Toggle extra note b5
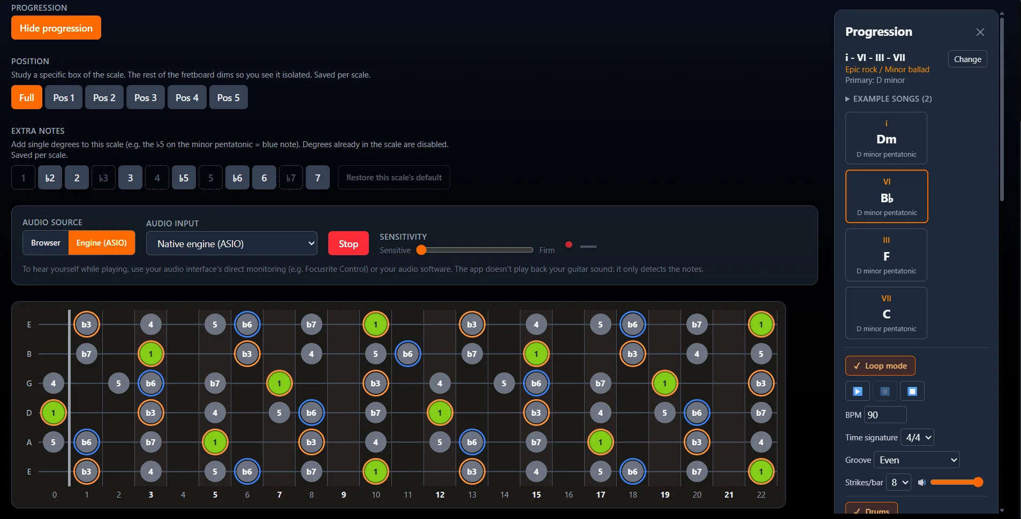This screenshot has height=519, width=1021. click(x=184, y=178)
